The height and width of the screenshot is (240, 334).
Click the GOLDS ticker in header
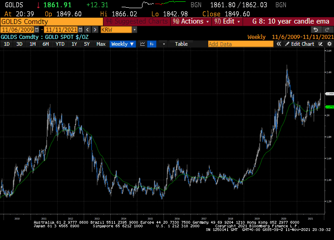[x=14, y=5]
